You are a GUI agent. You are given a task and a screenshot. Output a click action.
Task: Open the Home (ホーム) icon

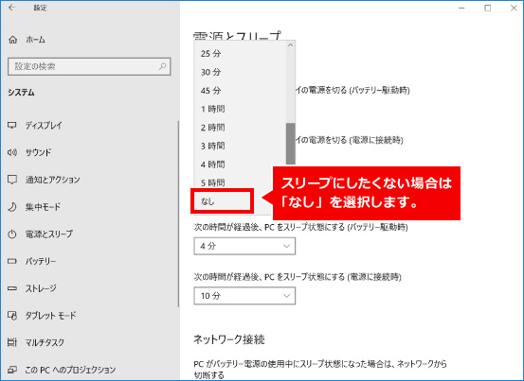point(12,40)
